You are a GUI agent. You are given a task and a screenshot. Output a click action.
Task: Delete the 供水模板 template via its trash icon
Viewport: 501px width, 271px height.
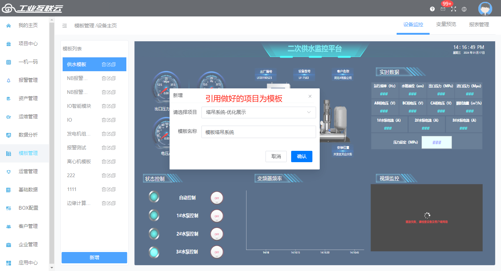[104, 64]
